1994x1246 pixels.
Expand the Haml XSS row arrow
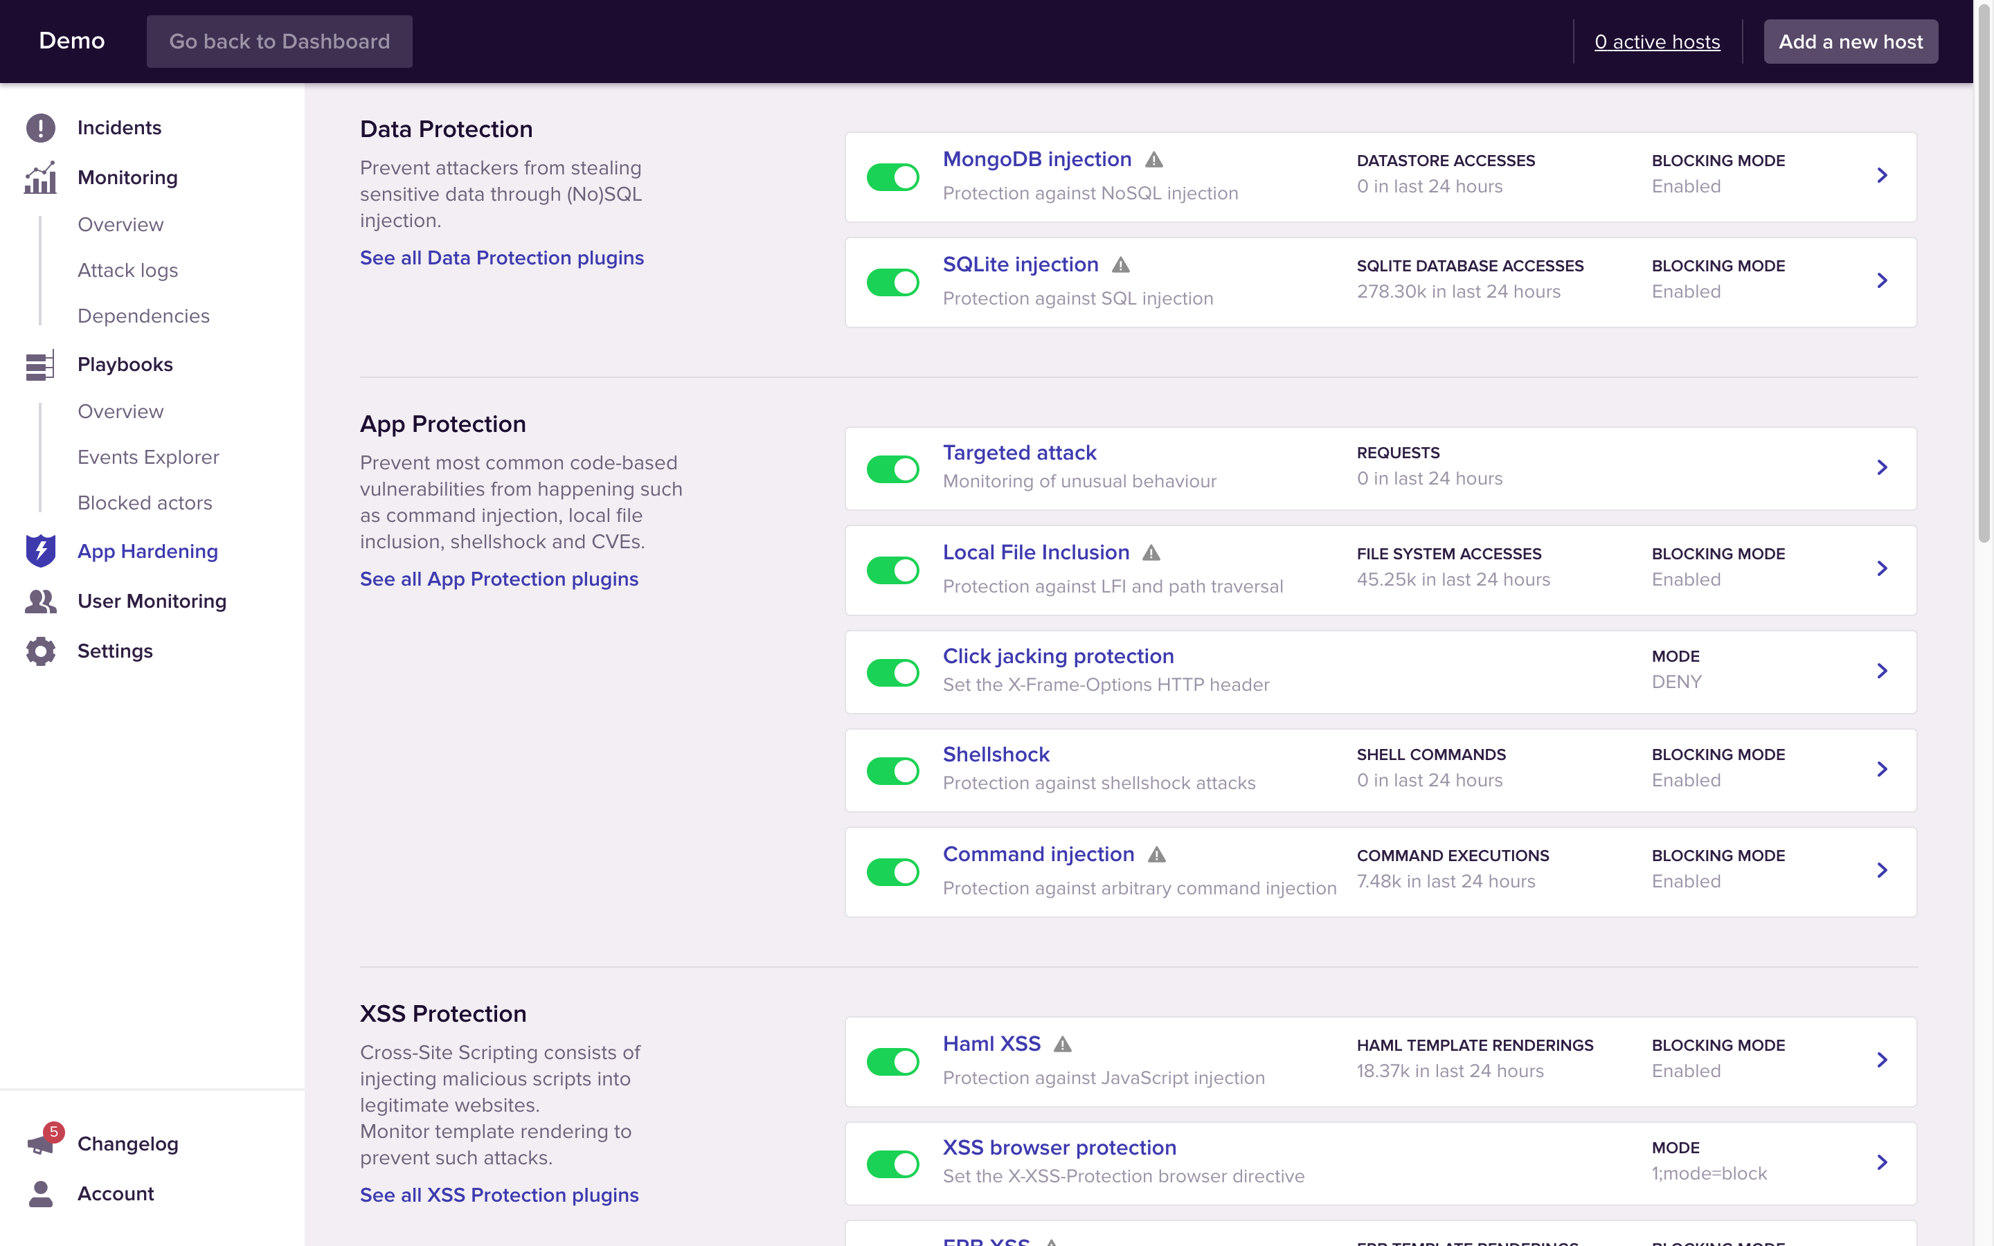pos(1882,1060)
